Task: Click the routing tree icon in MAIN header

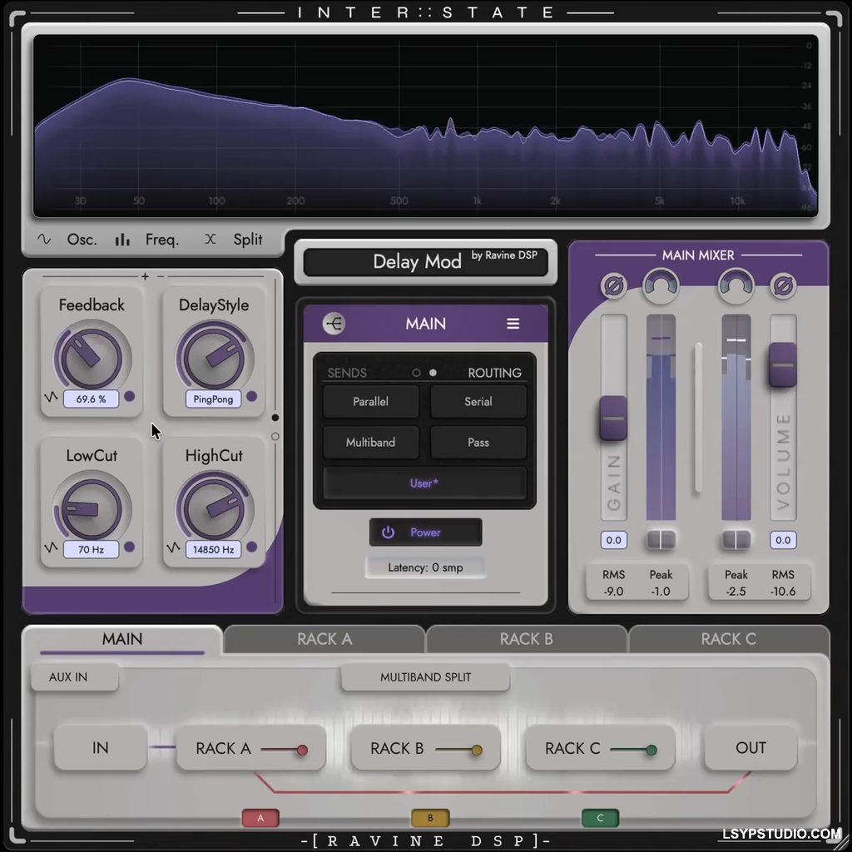Action: coord(334,324)
